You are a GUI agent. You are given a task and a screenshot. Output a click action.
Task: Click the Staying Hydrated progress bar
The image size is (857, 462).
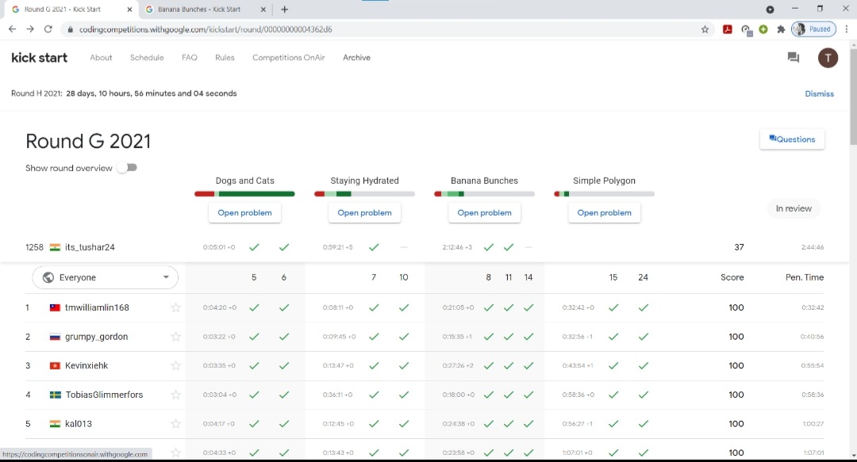363,193
